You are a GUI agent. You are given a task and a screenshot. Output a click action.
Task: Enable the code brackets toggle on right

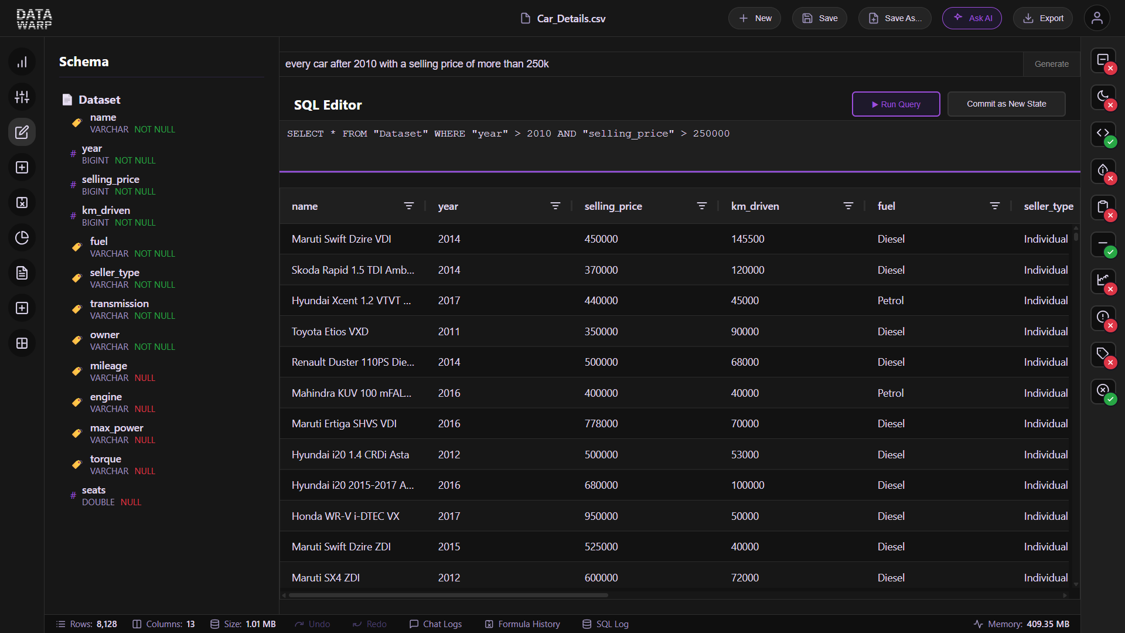pyautogui.click(x=1103, y=134)
